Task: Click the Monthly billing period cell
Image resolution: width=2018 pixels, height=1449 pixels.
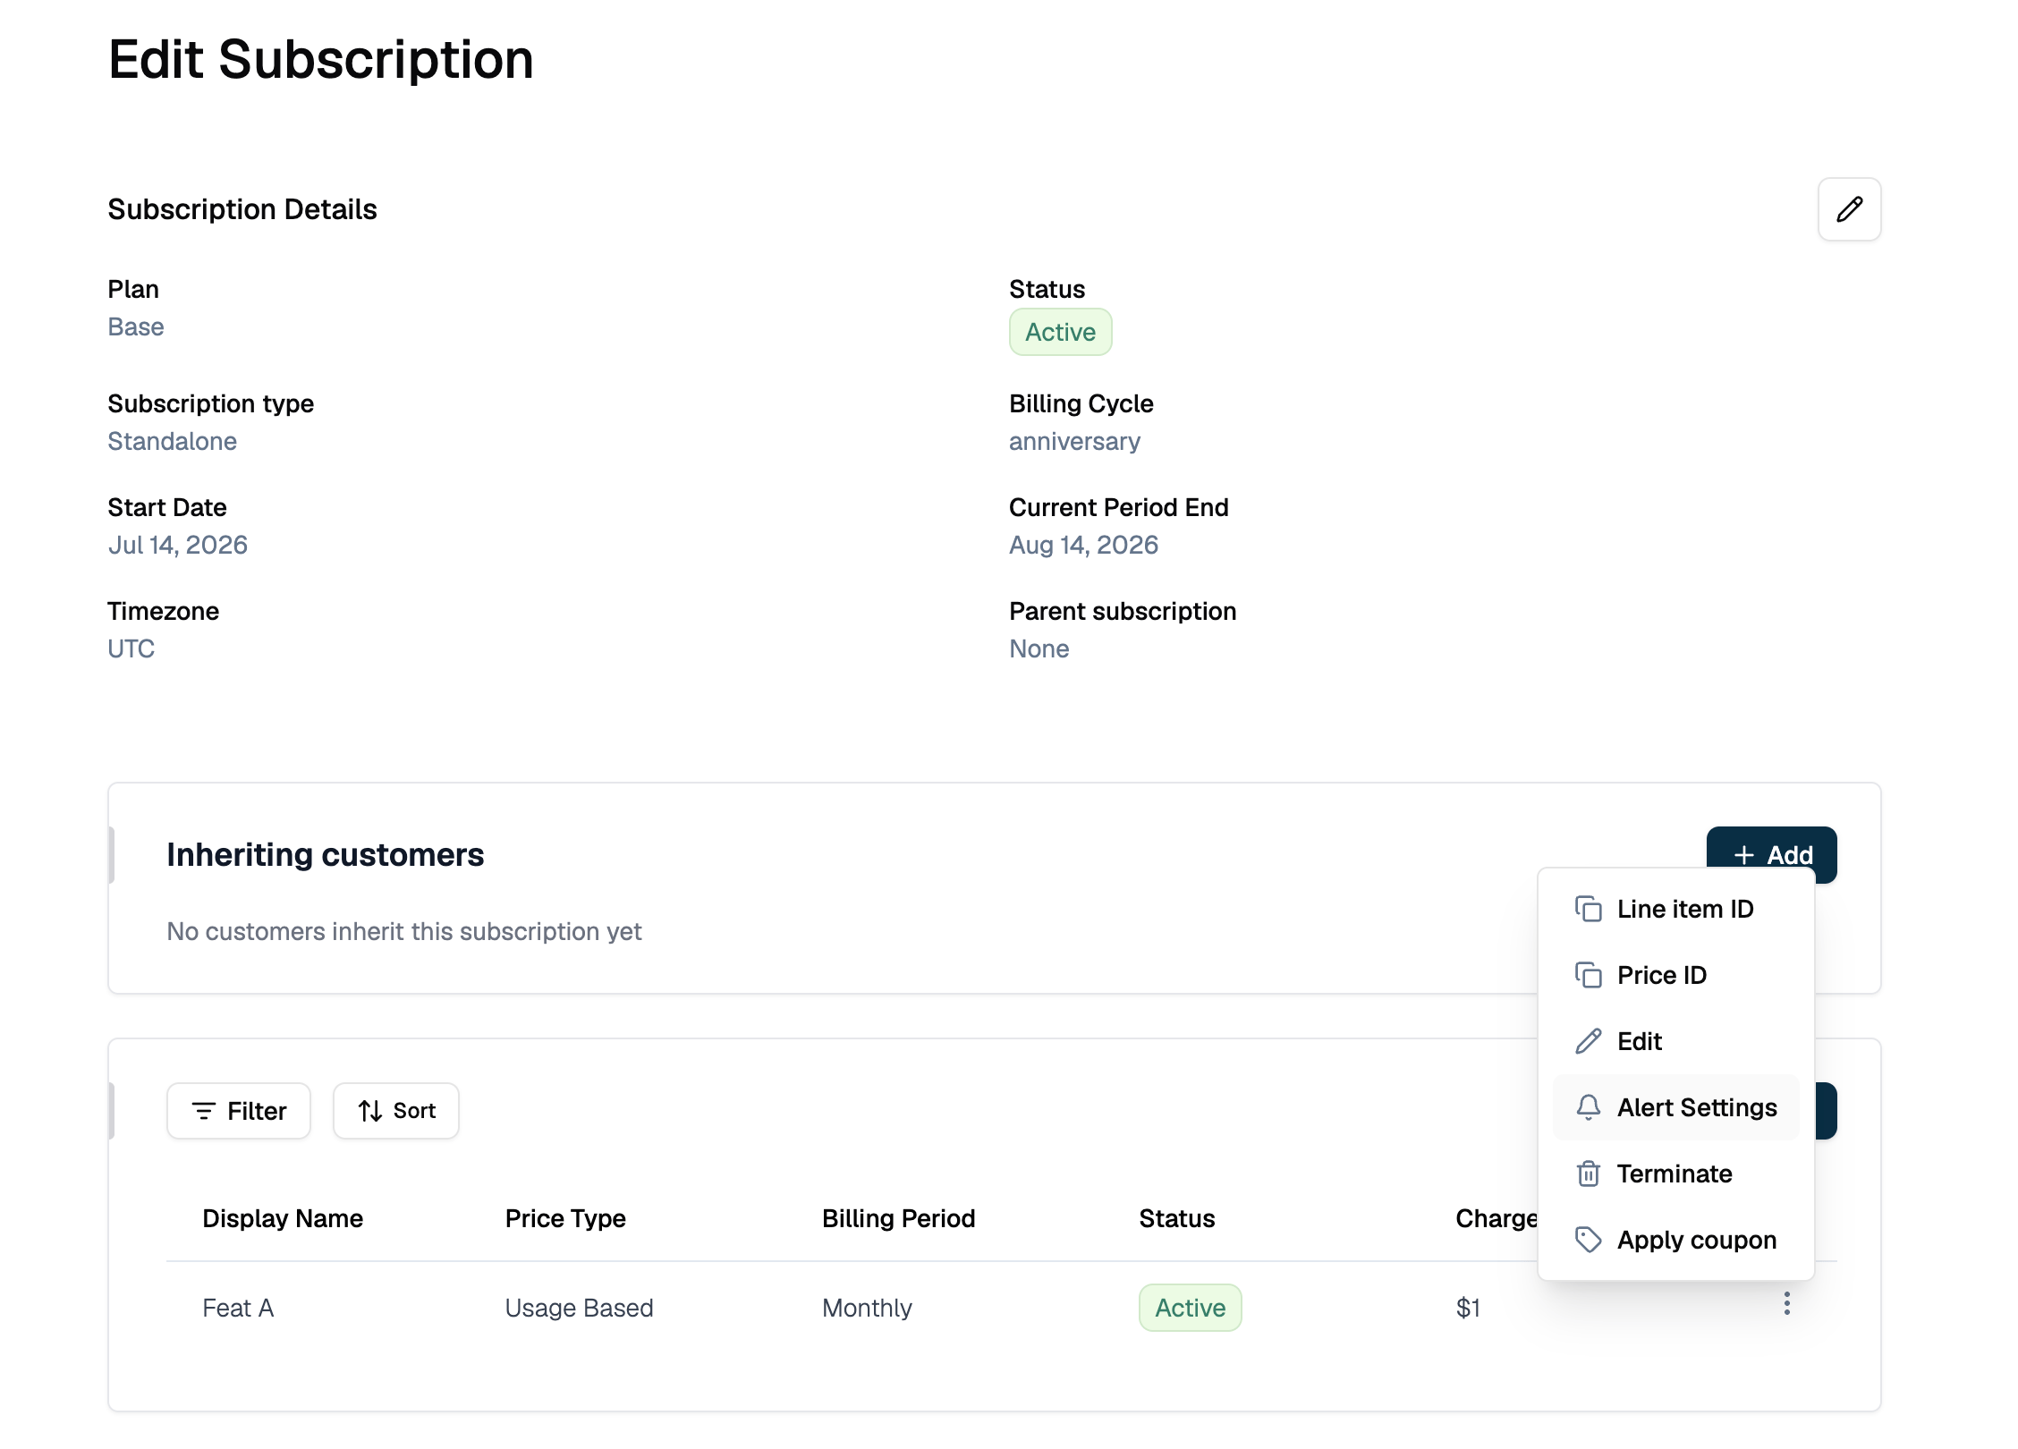Action: (867, 1308)
